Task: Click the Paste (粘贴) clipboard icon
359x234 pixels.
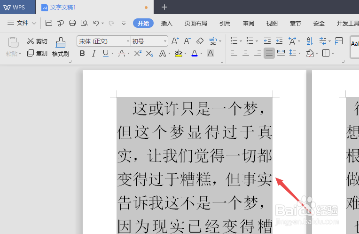Action: [13, 42]
